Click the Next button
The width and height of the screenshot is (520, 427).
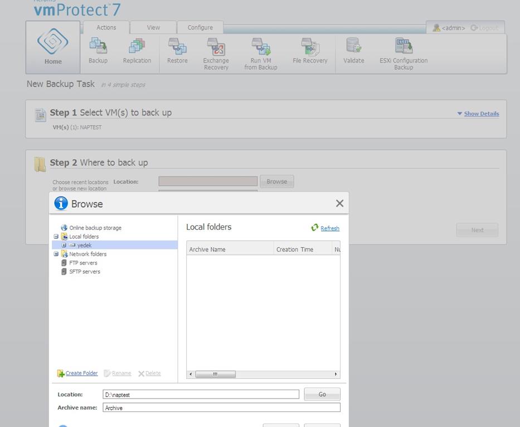pos(477,230)
